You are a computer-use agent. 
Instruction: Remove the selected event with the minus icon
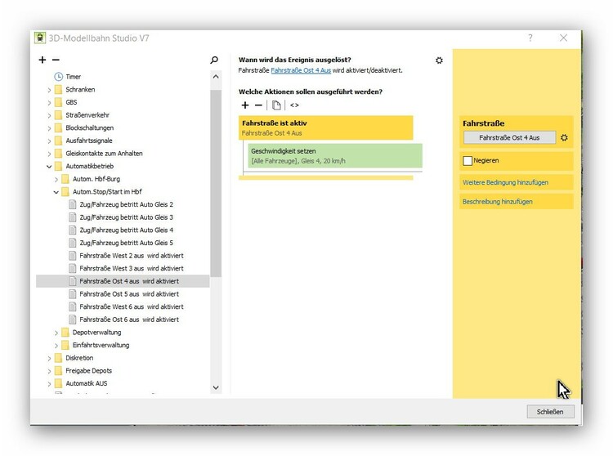tap(56, 60)
